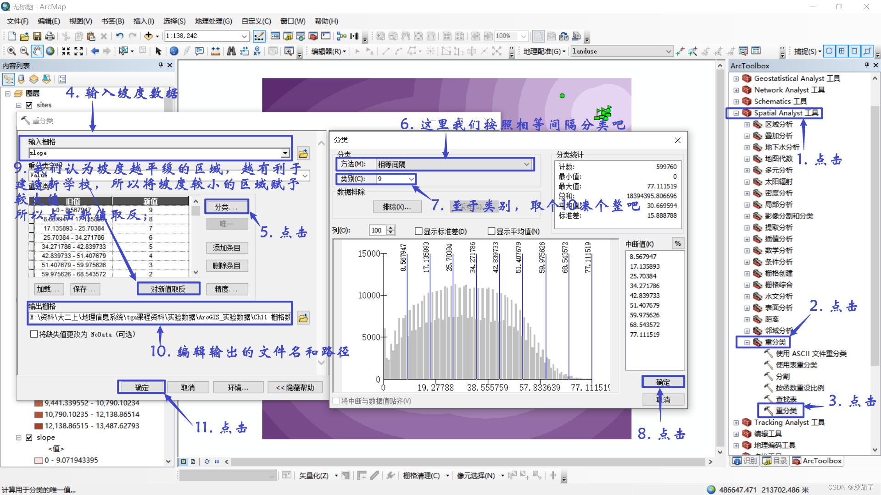The height and width of the screenshot is (495, 881).
Task: Switch to ArcToolbox tab at bottom
Action: click(x=818, y=461)
